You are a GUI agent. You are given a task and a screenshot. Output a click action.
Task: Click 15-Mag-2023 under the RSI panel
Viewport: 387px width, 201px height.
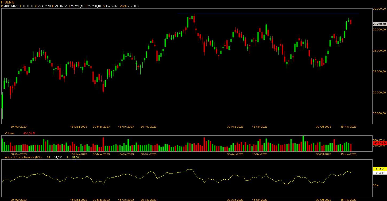tap(79, 200)
